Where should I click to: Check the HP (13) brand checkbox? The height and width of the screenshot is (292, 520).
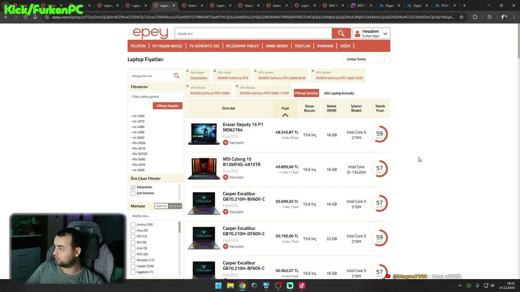click(133, 236)
